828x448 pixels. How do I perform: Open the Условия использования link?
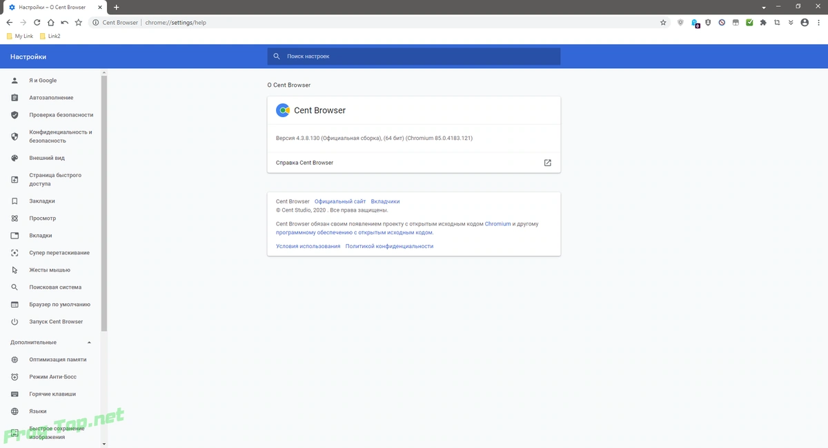(x=308, y=246)
